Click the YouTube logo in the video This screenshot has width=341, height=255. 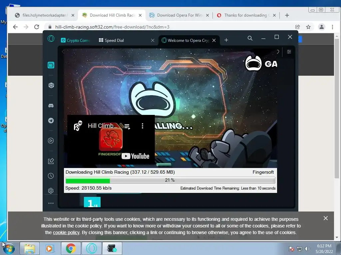tap(136, 156)
